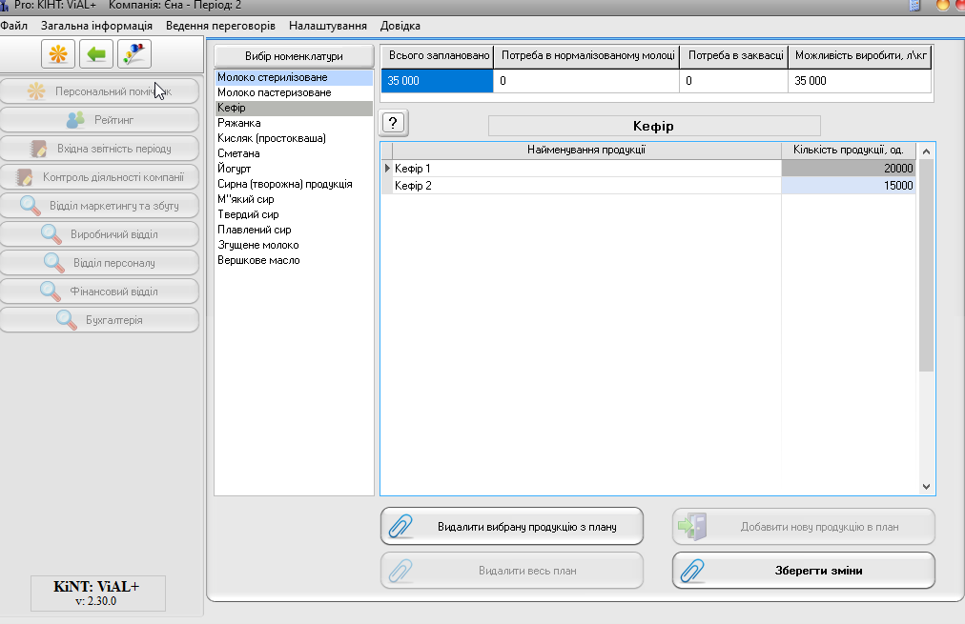
Task: Click the table scrollbar up arrow
Action: tap(926, 151)
